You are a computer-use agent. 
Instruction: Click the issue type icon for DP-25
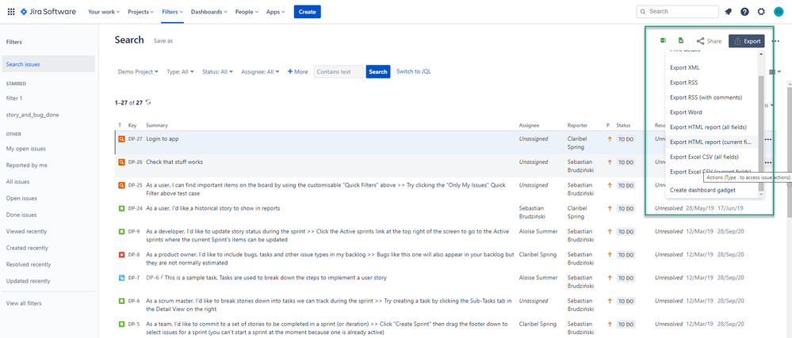(x=121, y=185)
